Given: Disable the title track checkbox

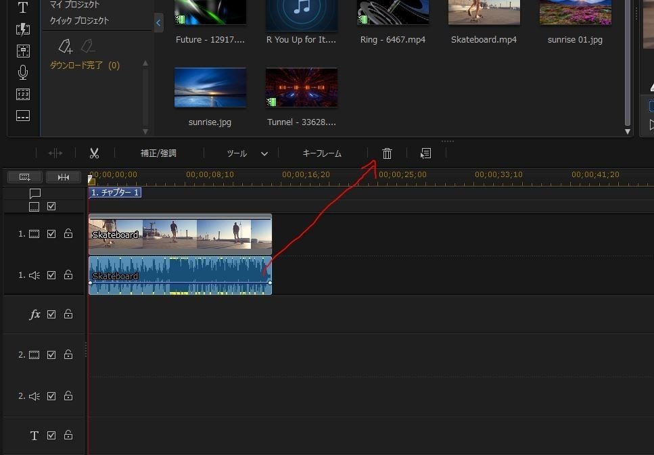Looking at the screenshot, I should coord(51,435).
